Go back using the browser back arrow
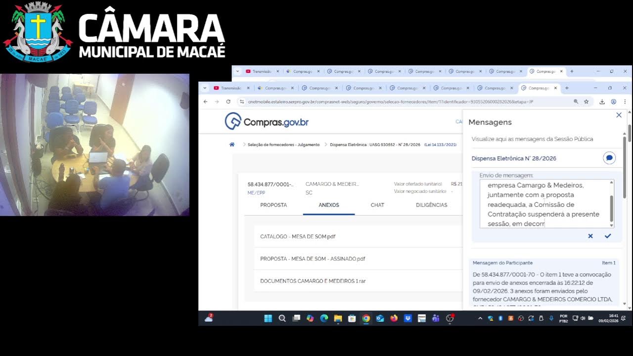The height and width of the screenshot is (356, 633). point(206,102)
